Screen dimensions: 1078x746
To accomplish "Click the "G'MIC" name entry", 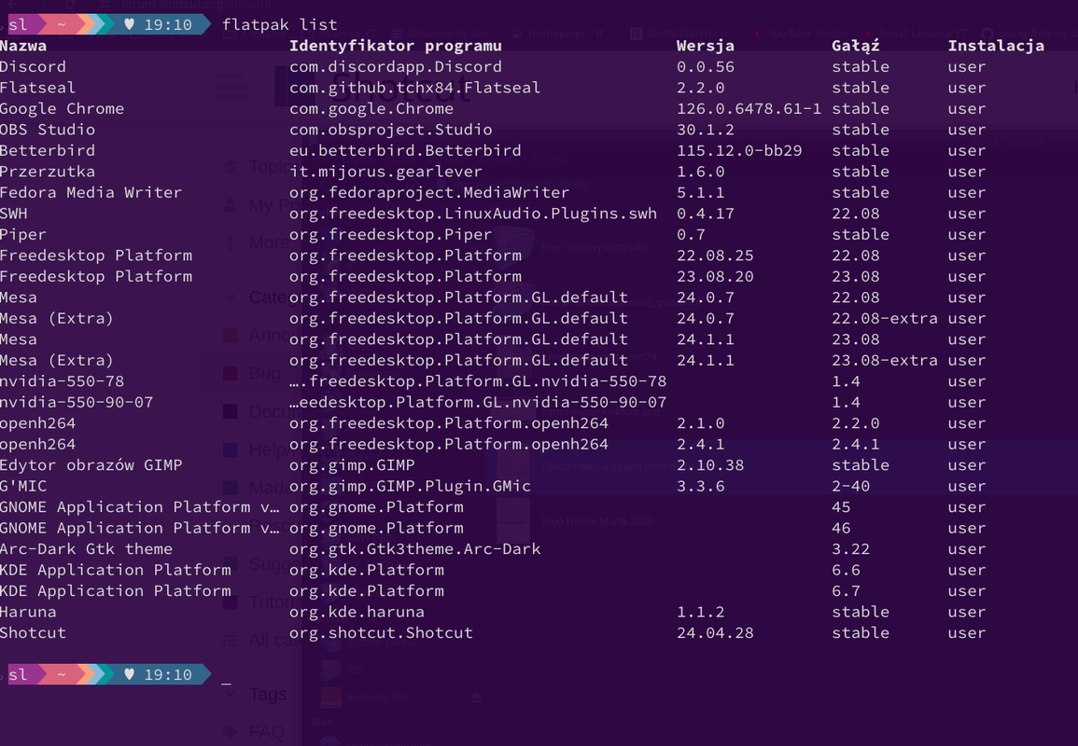I will point(23,486).
